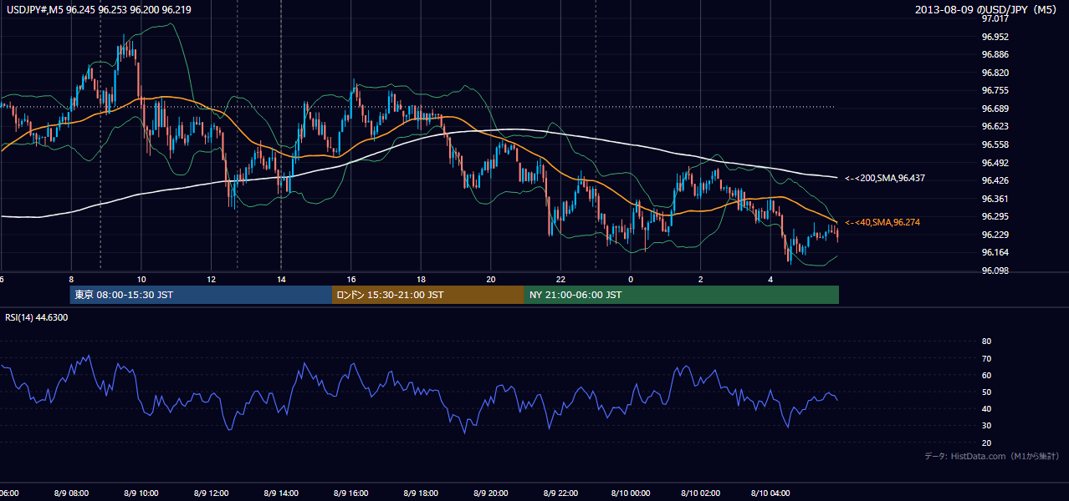Click hour tick 18 under the price chart
Viewport: 1069px width, 501px height.
[421, 279]
